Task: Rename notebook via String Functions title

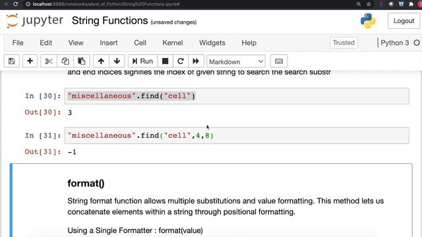Action: [110, 20]
